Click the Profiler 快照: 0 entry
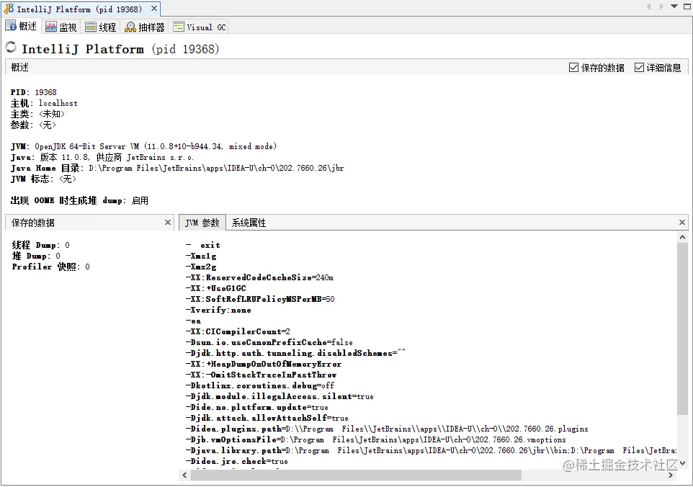 click(x=51, y=267)
